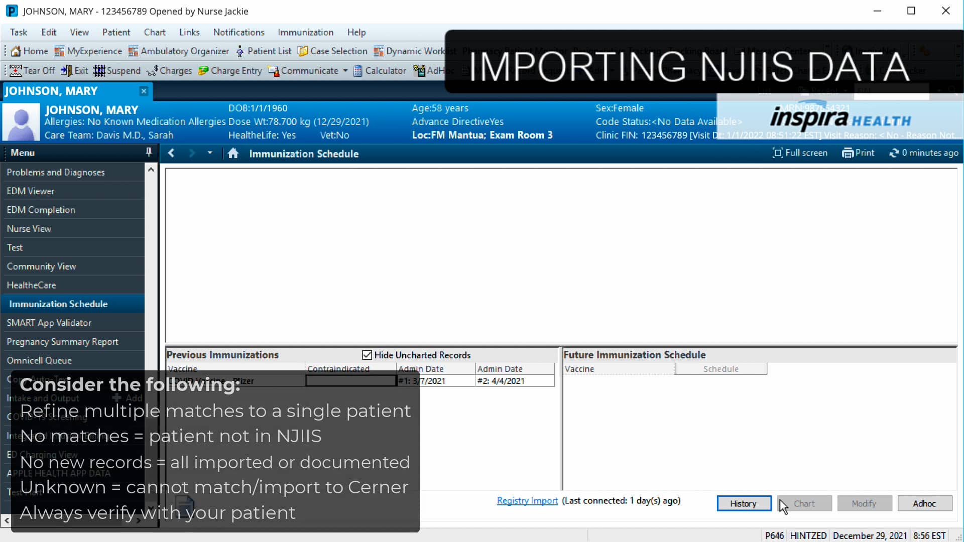Collapse the Menu sidebar
Image resolution: width=964 pixels, height=542 pixels.
coord(6,520)
